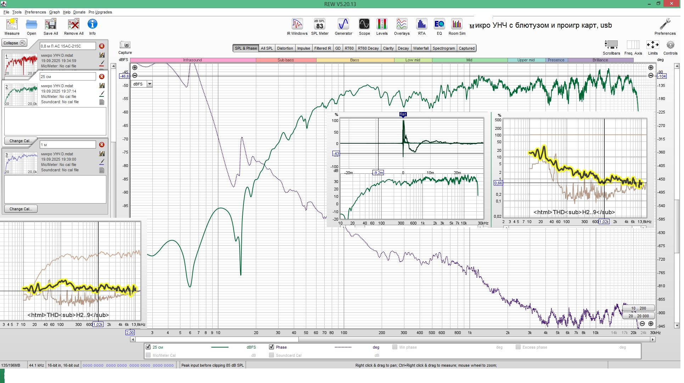
Task: Remove the '1 м' measurement
Action: pos(102,145)
